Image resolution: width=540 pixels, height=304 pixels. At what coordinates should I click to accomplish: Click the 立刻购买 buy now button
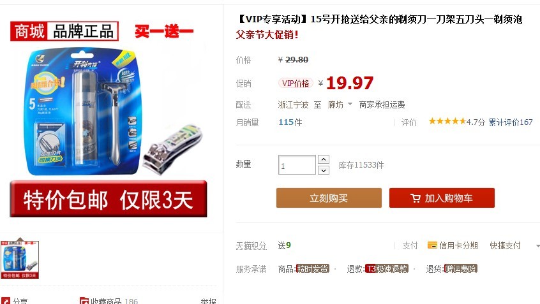point(329,198)
